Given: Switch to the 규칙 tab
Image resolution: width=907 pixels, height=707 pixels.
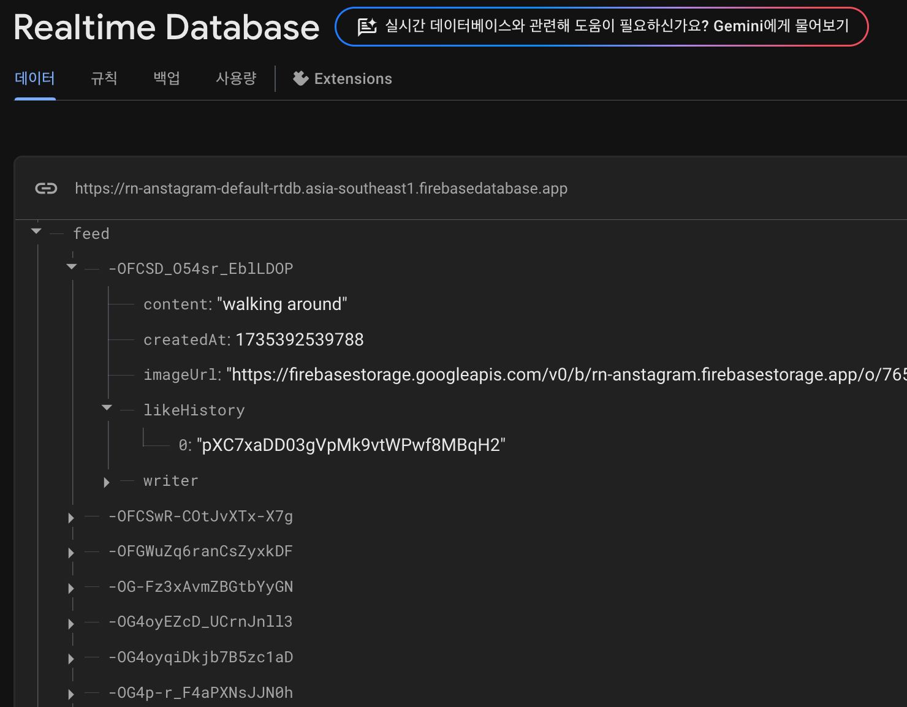Looking at the screenshot, I should click(104, 78).
